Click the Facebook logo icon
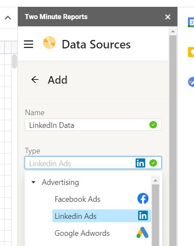This screenshot has width=194, height=246. [x=143, y=198]
